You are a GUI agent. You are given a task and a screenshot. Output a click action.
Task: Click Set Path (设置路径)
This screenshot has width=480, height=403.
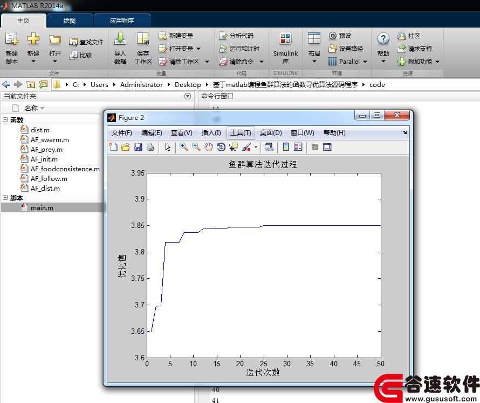[346, 49]
